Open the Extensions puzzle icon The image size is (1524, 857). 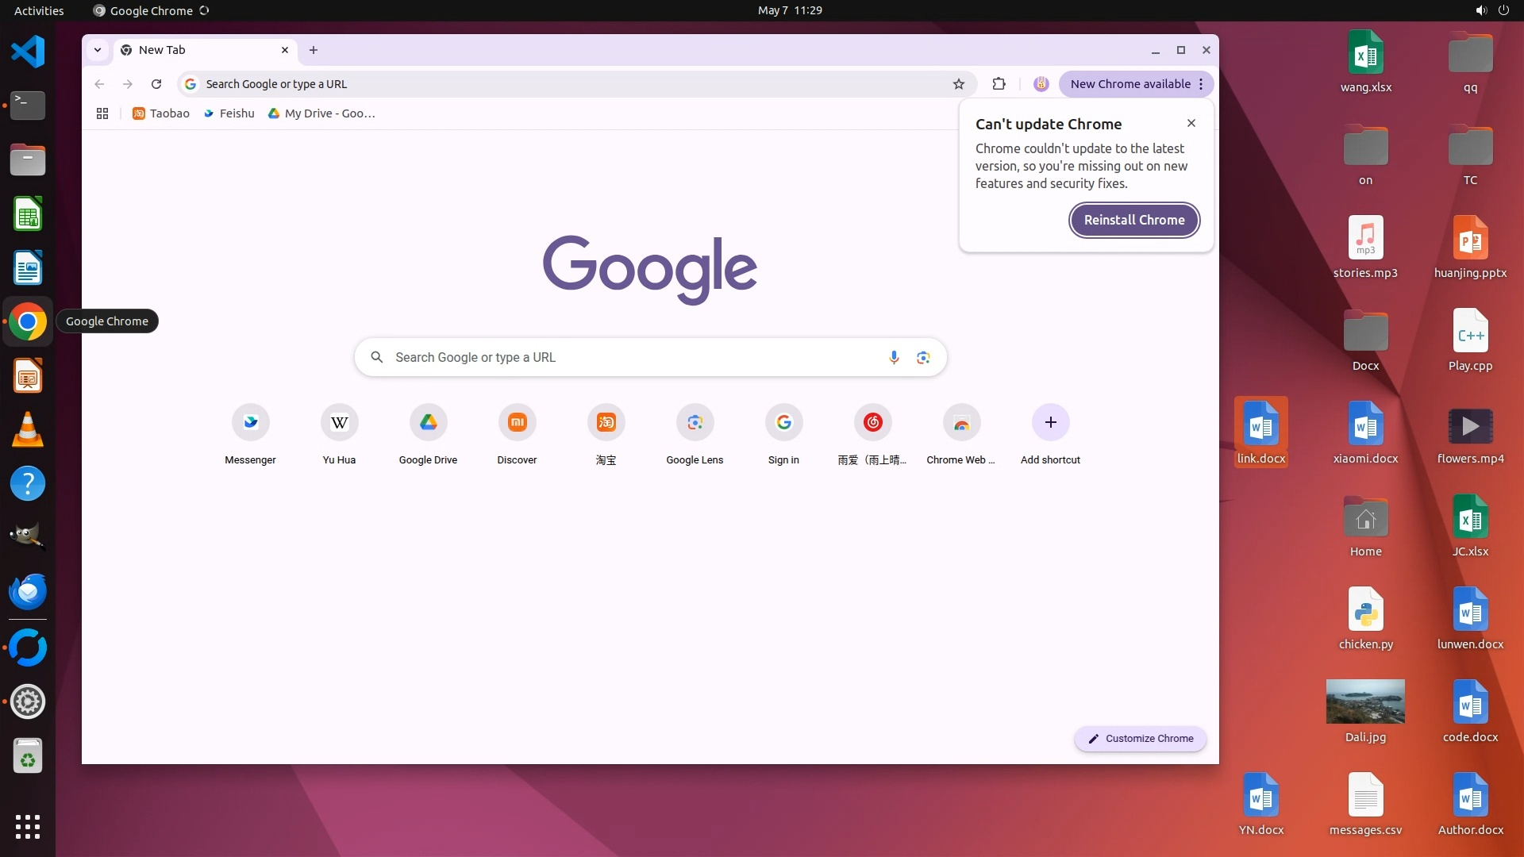point(999,84)
